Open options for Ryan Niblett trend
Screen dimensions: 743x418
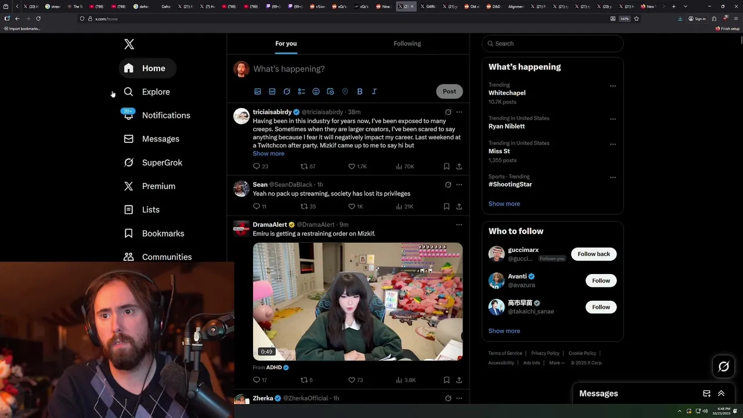[613, 119]
